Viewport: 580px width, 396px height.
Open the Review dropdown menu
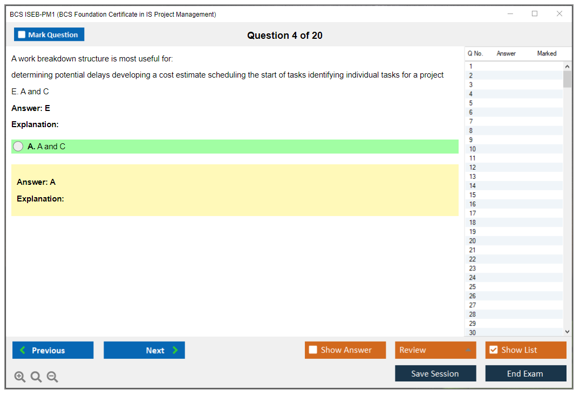(x=435, y=350)
